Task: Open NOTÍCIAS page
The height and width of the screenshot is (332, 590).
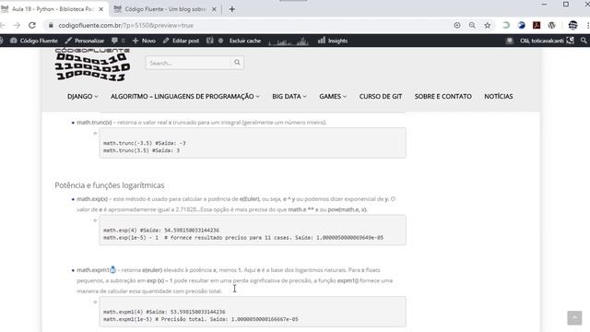Action: (x=498, y=96)
